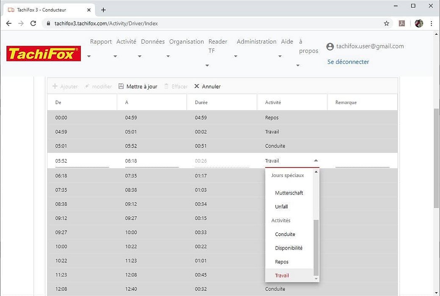Open the Données navigation menu

point(153,42)
